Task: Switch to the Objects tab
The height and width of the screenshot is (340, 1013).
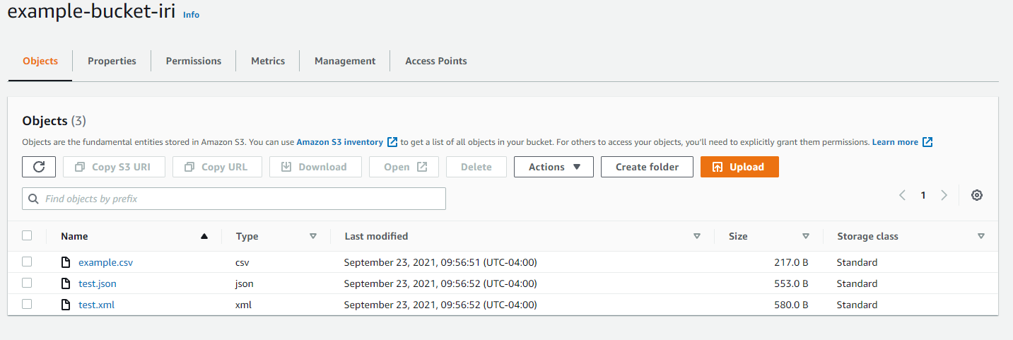Action: click(x=40, y=61)
